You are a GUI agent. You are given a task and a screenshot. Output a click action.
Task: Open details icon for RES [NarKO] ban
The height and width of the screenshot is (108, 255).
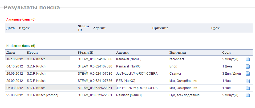[x=248, y=81]
